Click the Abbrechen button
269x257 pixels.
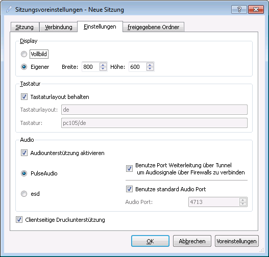point(192,241)
